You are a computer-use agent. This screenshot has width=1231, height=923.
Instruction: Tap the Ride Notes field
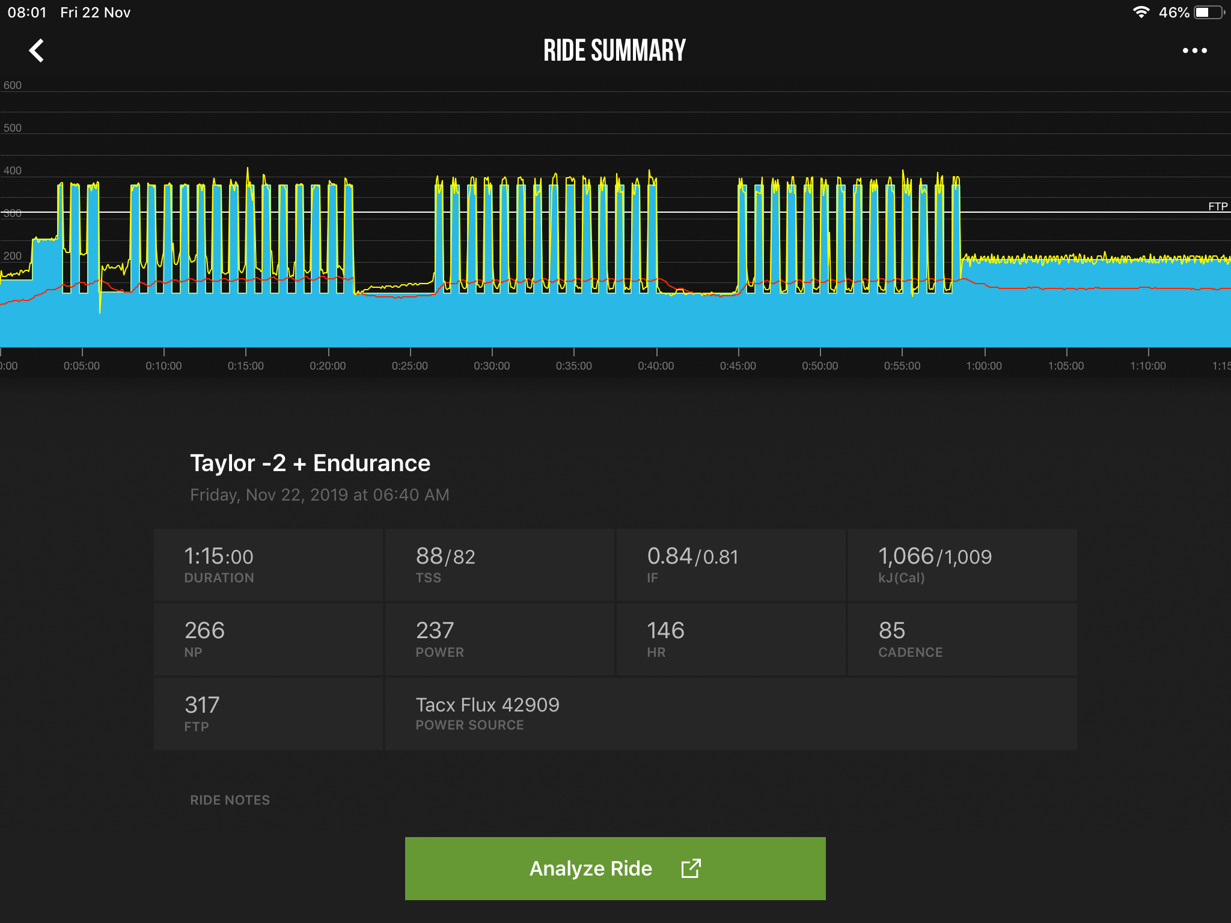coord(230,800)
